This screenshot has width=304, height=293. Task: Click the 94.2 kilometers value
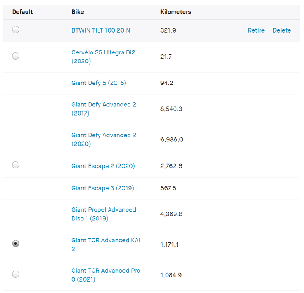(166, 83)
